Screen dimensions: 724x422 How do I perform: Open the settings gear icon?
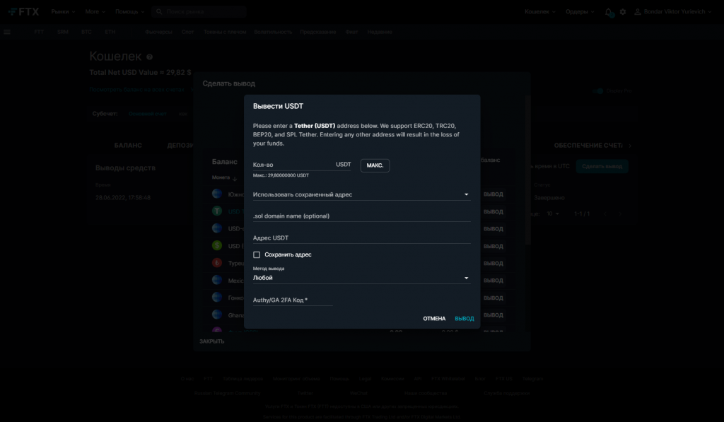point(623,11)
